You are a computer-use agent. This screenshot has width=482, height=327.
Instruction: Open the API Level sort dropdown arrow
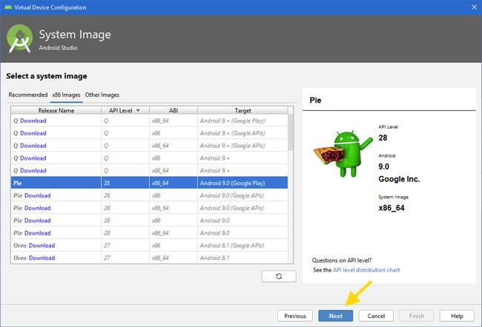click(138, 110)
